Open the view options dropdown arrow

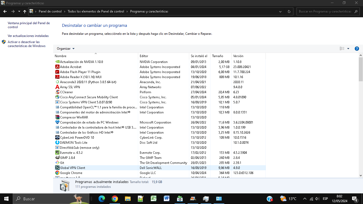tap(348, 49)
